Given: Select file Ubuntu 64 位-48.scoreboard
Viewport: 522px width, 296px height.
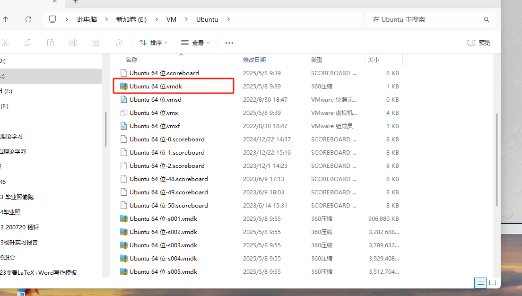Looking at the screenshot, I should point(168,179).
